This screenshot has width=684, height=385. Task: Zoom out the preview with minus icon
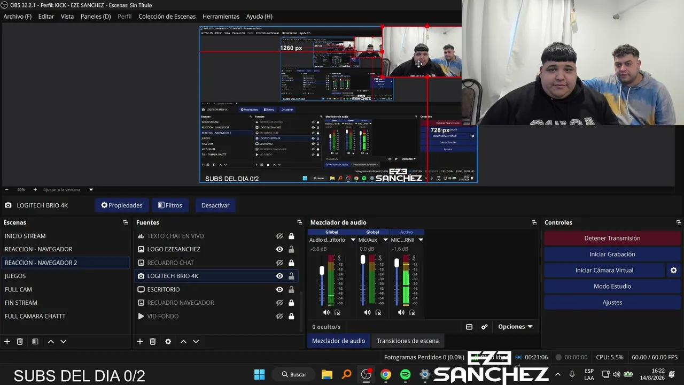(6, 189)
